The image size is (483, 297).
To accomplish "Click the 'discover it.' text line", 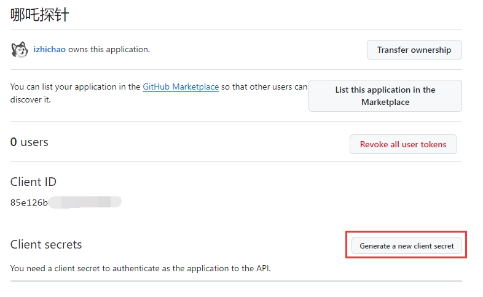I will click(30, 99).
